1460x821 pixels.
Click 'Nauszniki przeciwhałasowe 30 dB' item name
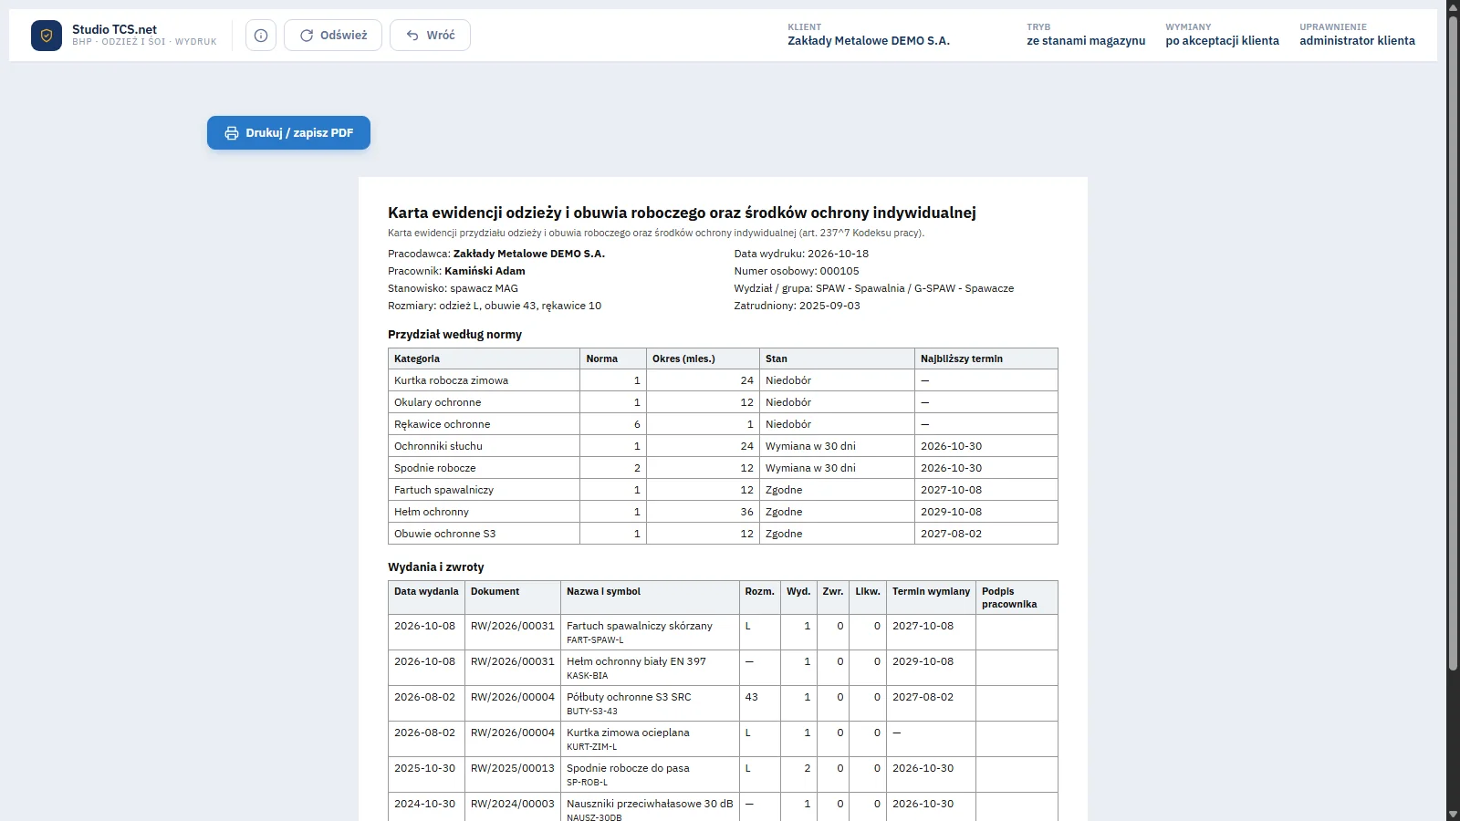pos(650,804)
